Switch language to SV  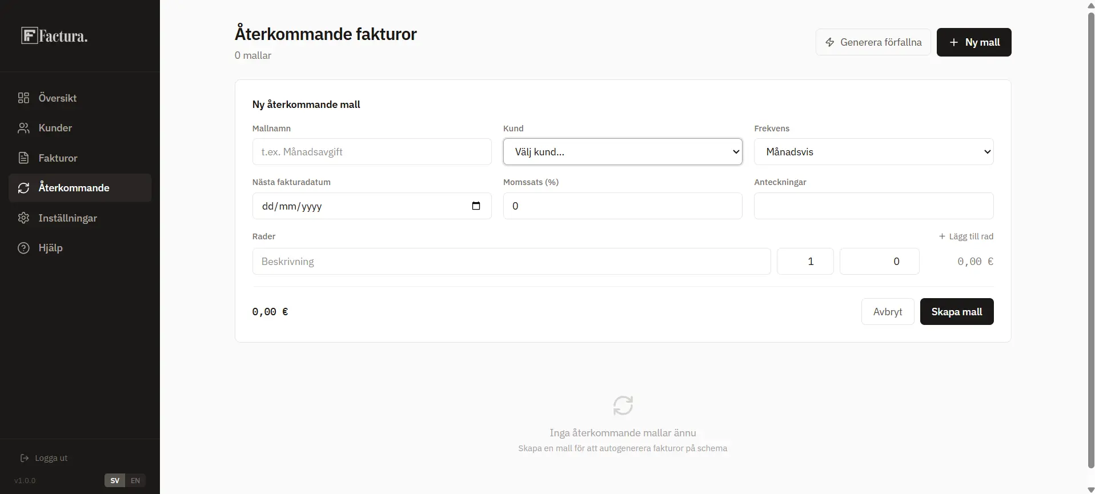(115, 480)
